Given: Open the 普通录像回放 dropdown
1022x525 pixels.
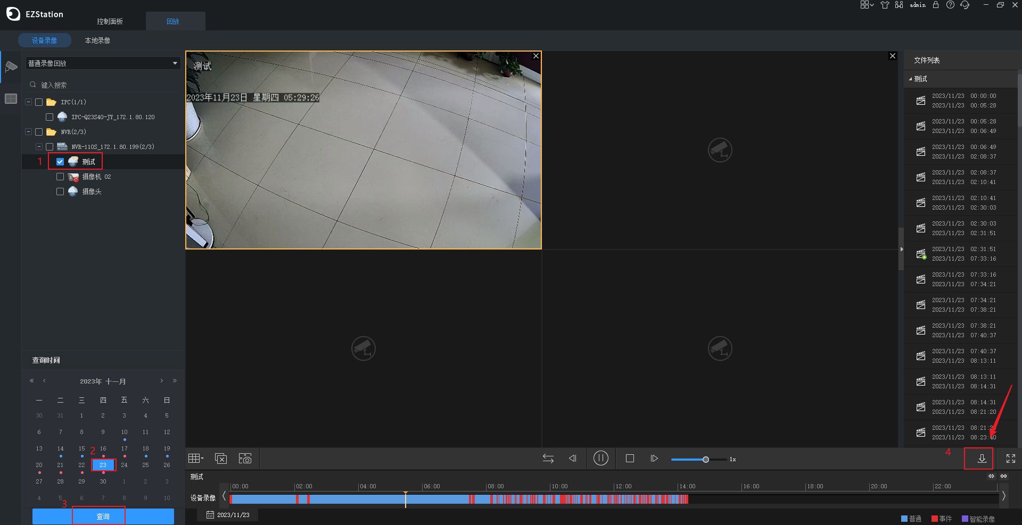Looking at the screenshot, I should [103, 63].
